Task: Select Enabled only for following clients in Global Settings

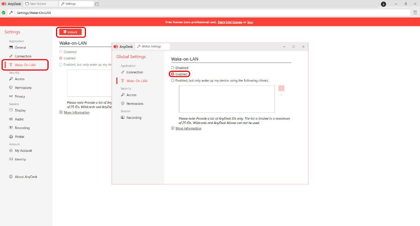Action: click(x=173, y=80)
